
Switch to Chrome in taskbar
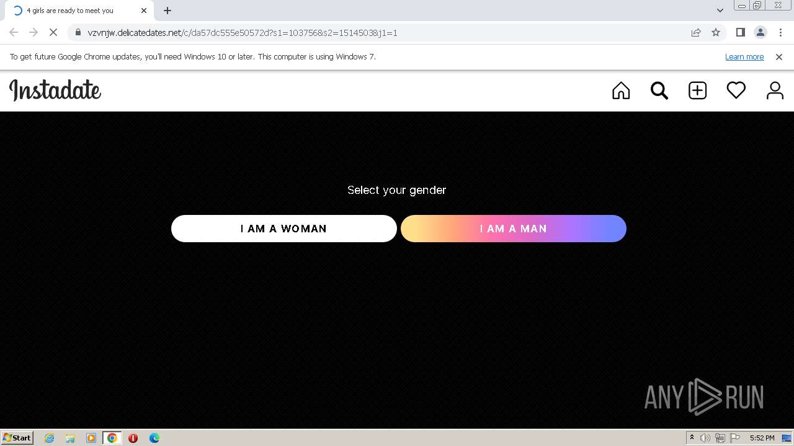click(x=112, y=438)
